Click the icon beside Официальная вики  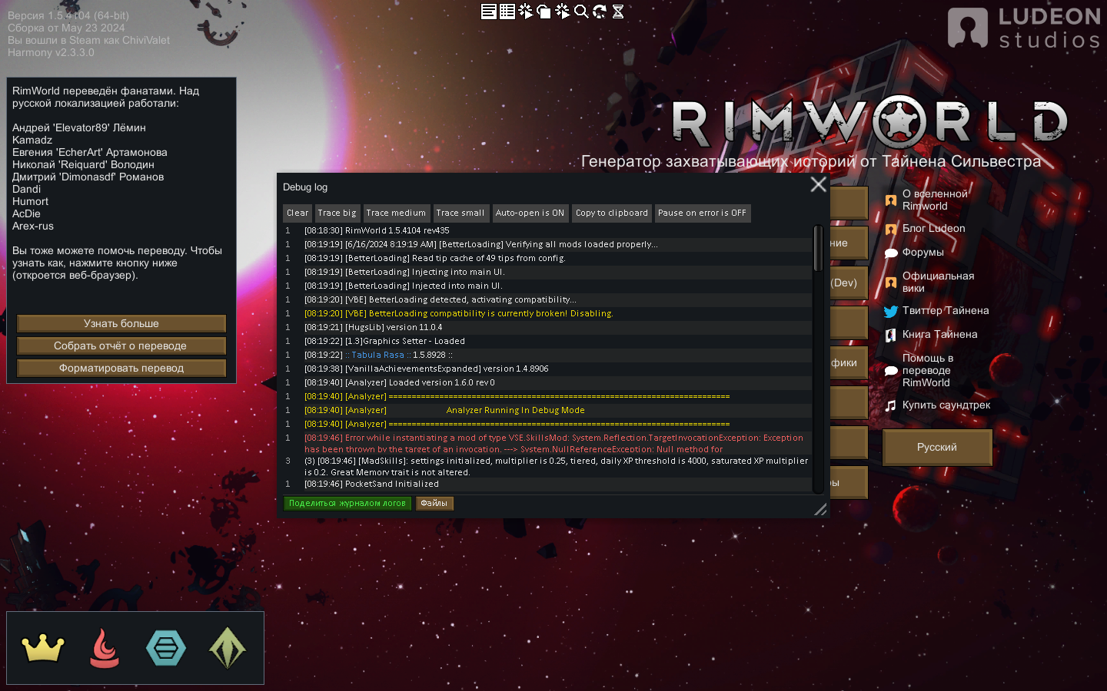pyautogui.click(x=891, y=283)
